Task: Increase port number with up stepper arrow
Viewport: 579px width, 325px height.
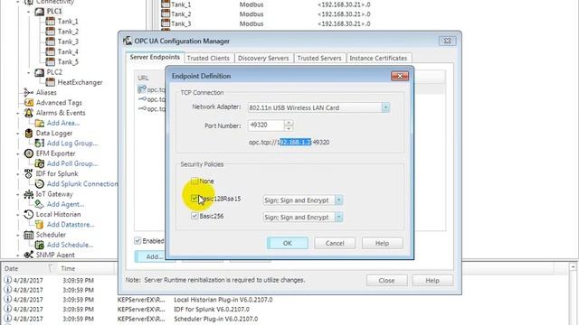Action: point(289,123)
